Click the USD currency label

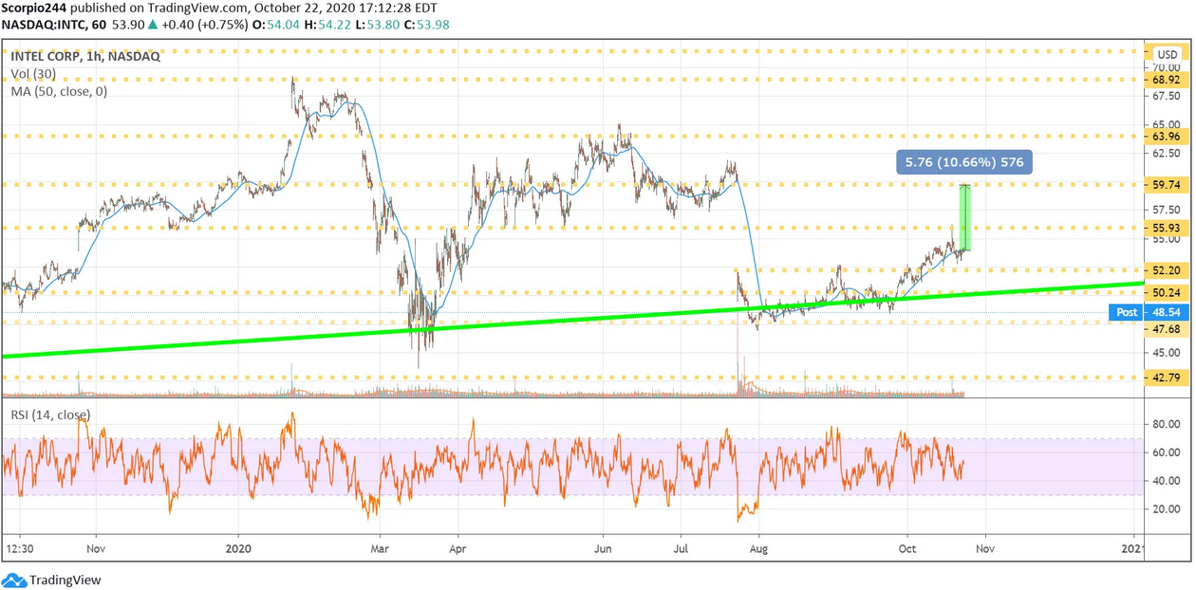pyautogui.click(x=1168, y=55)
